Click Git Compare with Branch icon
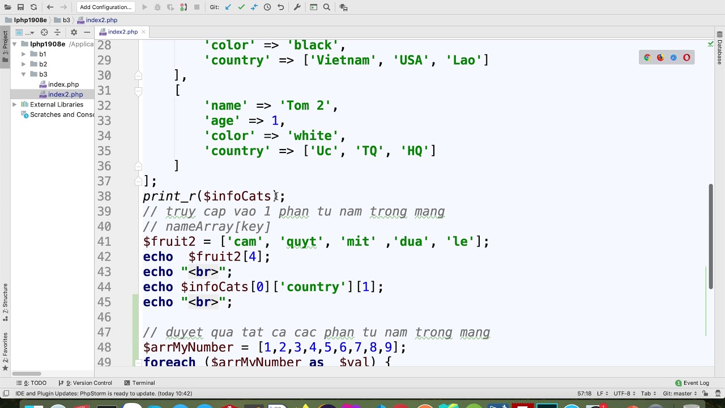 point(254,7)
